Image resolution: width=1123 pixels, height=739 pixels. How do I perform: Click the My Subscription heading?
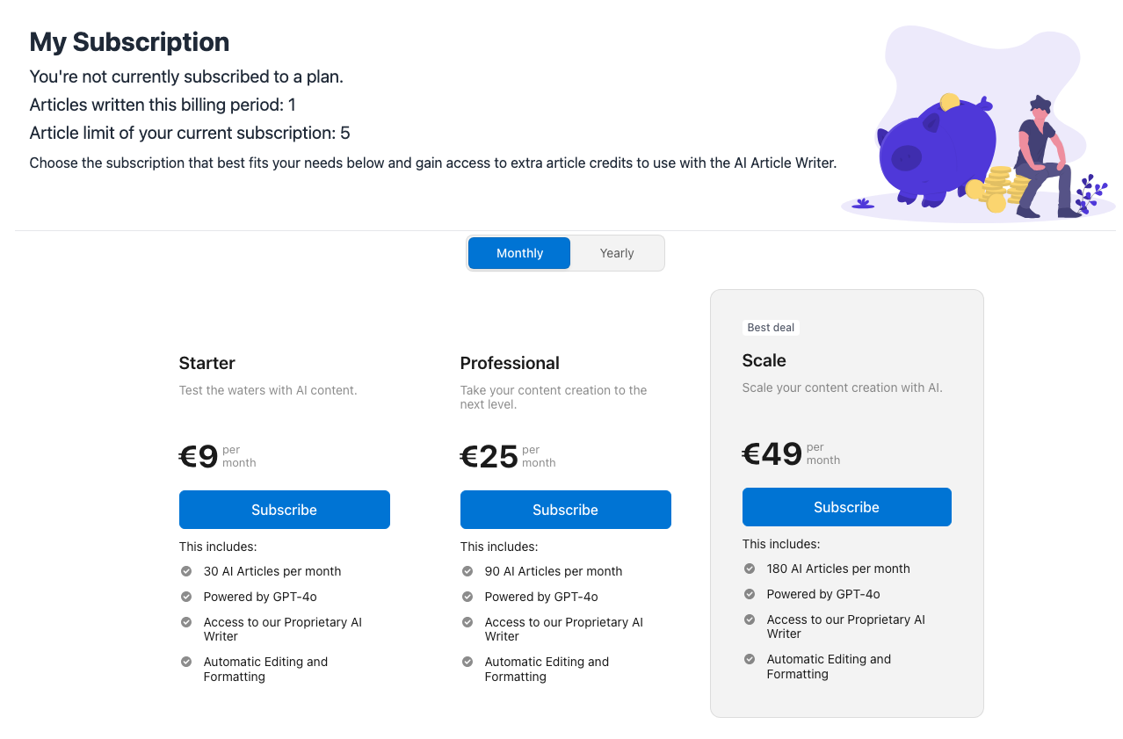129,42
